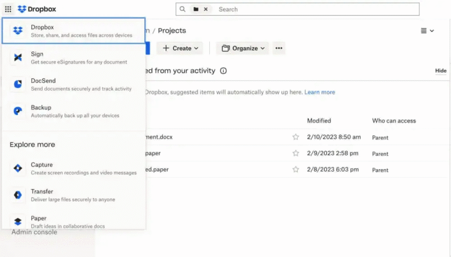Click the date 2/10/2023 8:50 am

coord(334,137)
